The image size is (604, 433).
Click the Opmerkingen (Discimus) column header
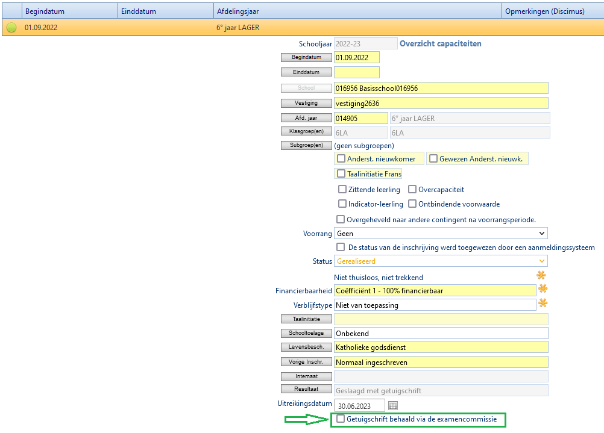click(553, 11)
